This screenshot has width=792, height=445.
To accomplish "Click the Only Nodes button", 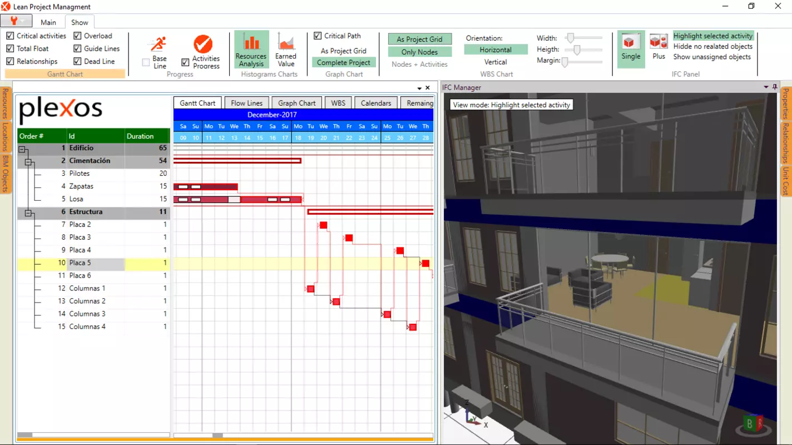I will (x=420, y=52).
